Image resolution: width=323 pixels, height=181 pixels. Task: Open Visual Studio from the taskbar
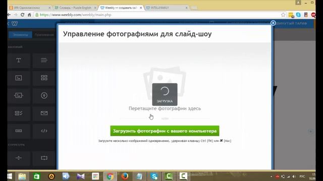click(81, 176)
